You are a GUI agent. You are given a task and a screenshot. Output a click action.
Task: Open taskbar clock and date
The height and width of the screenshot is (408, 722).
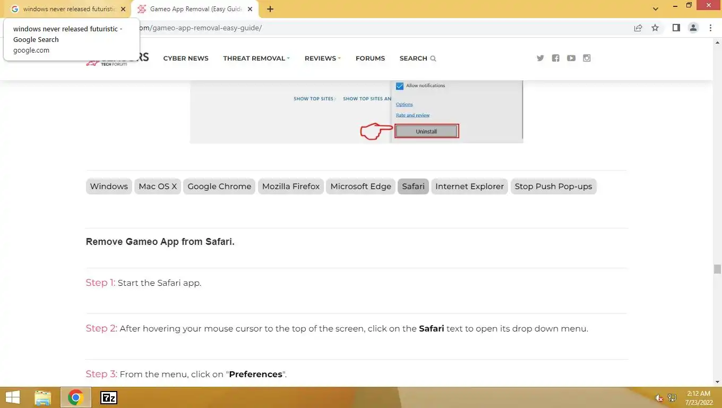698,397
